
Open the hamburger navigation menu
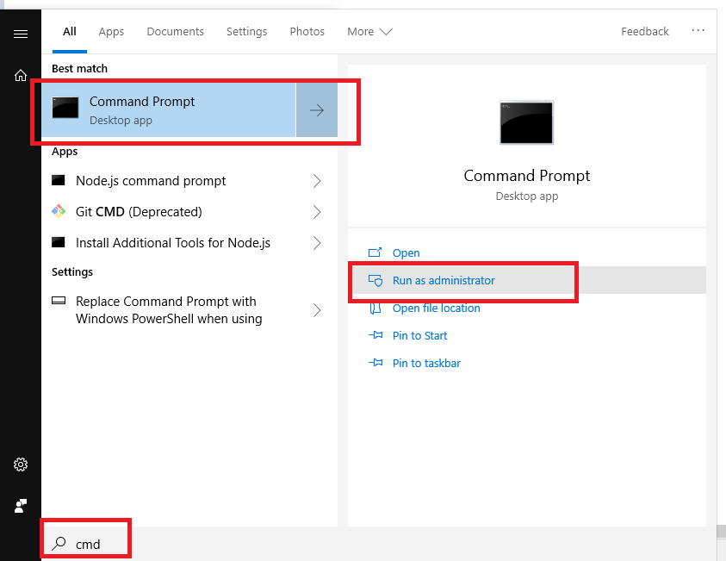(x=20, y=34)
